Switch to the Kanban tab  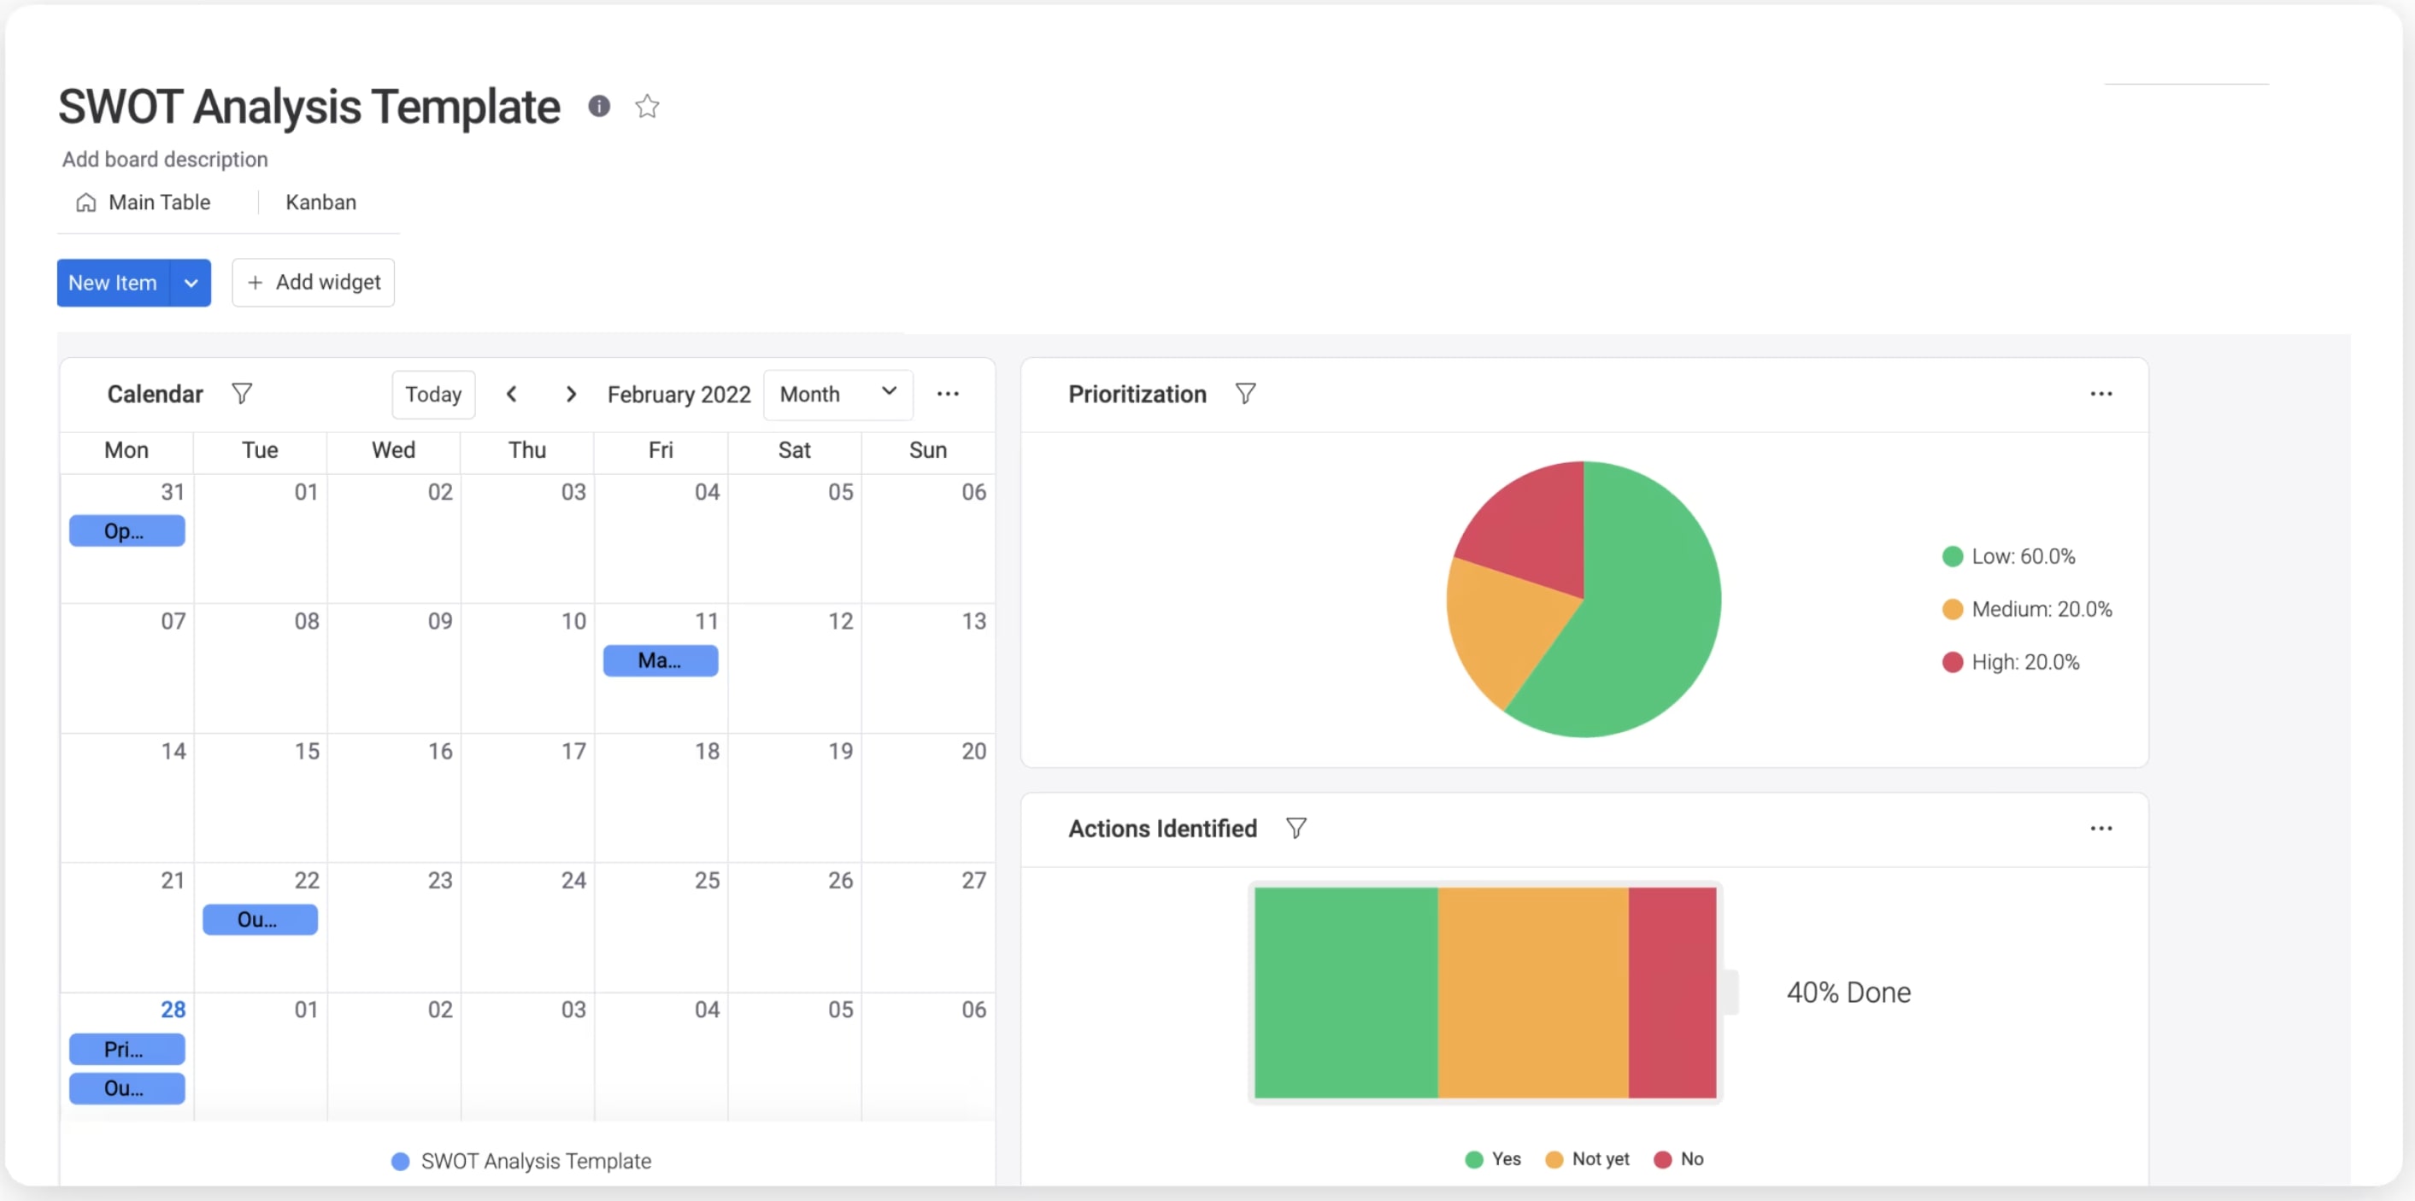point(320,202)
